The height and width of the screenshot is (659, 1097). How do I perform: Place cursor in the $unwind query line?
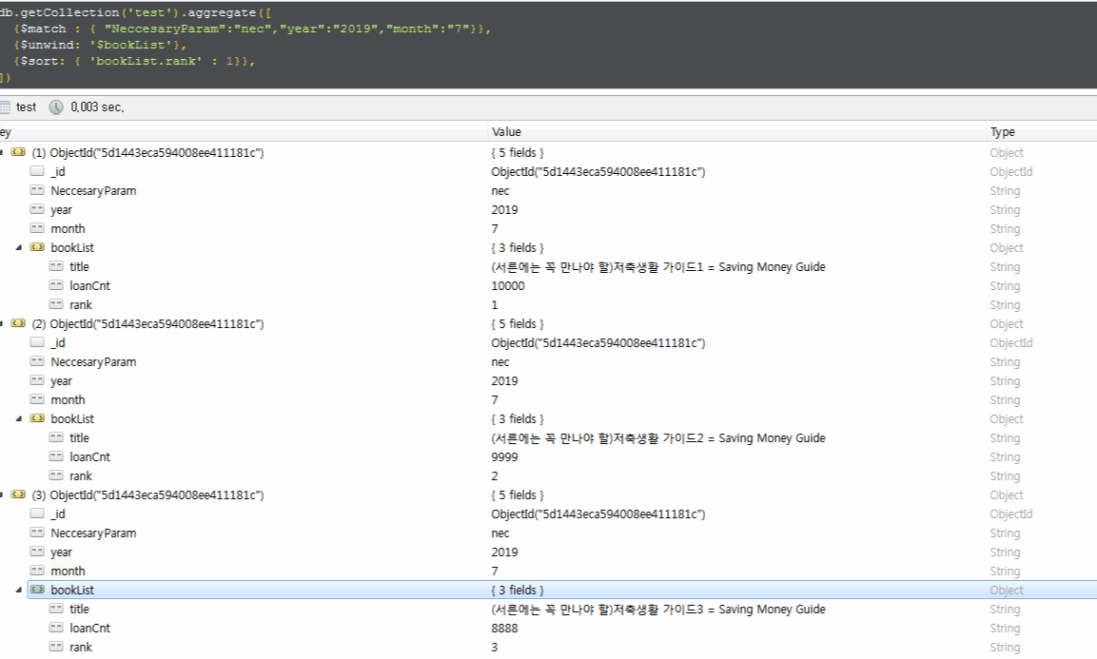[x=99, y=45]
